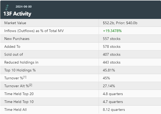Screen dimensions: 161x114
Task: Click the green +19.3478% inflows value
Action: coord(112,31)
